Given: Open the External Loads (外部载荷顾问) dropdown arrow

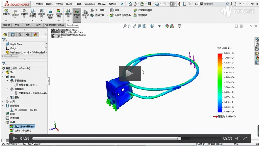Looking at the screenshot, I should click(33, 21).
